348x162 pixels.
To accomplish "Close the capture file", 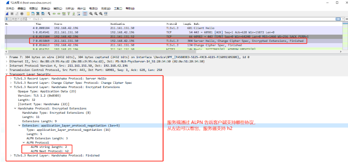I will (38, 14).
